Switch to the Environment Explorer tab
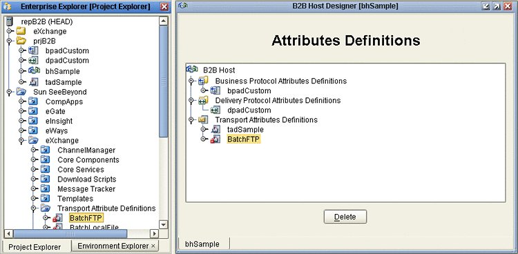The height and width of the screenshot is (254, 518). pos(113,246)
